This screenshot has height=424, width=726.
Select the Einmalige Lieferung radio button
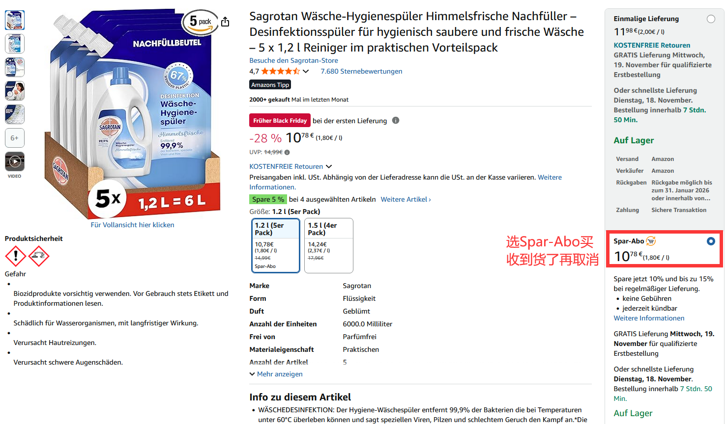pos(711,19)
